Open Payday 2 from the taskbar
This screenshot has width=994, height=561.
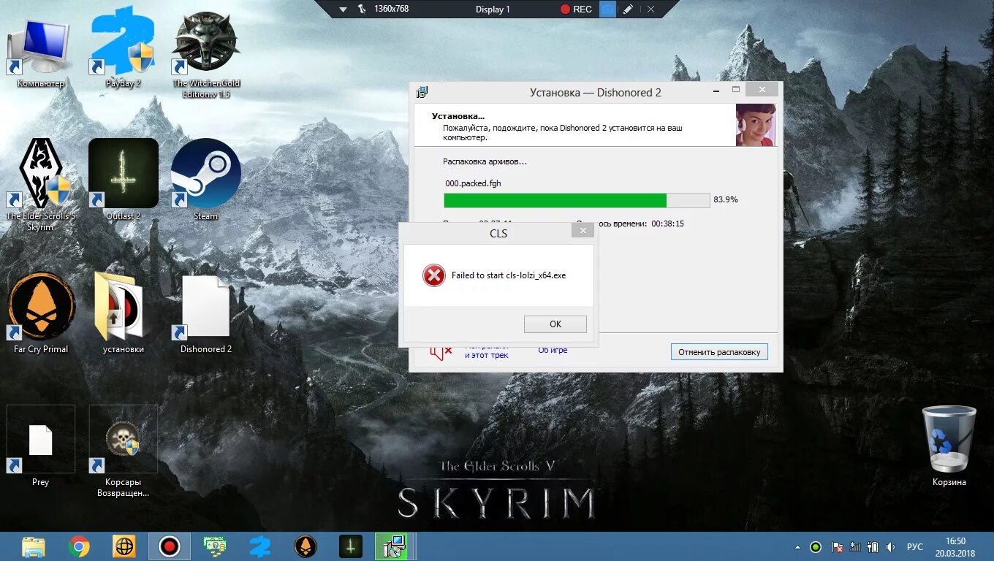260,546
